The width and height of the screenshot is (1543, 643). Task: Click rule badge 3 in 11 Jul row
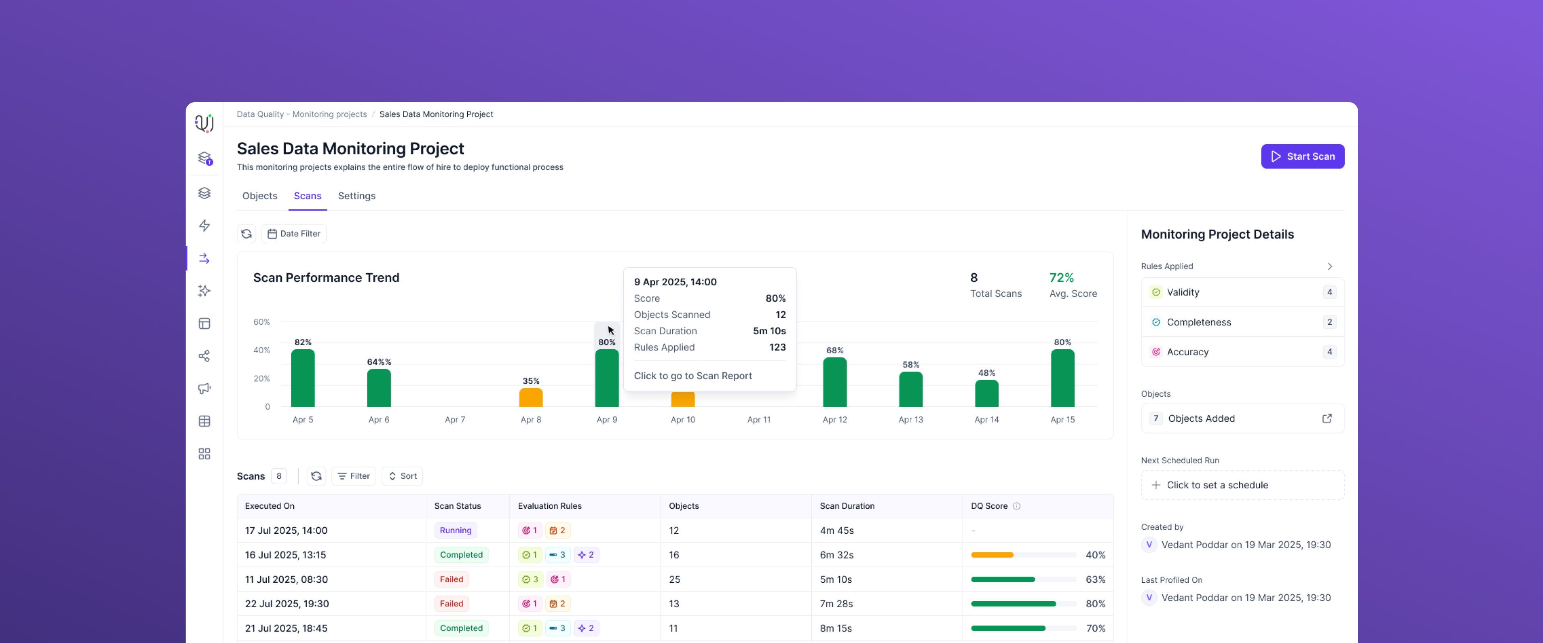coord(530,580)
